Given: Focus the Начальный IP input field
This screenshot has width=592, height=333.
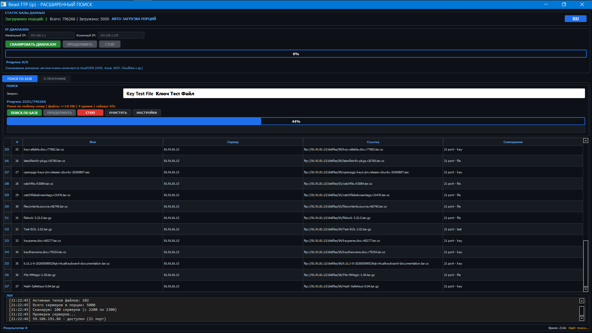Looking at the screenshot, I should [x=51, y=35].
